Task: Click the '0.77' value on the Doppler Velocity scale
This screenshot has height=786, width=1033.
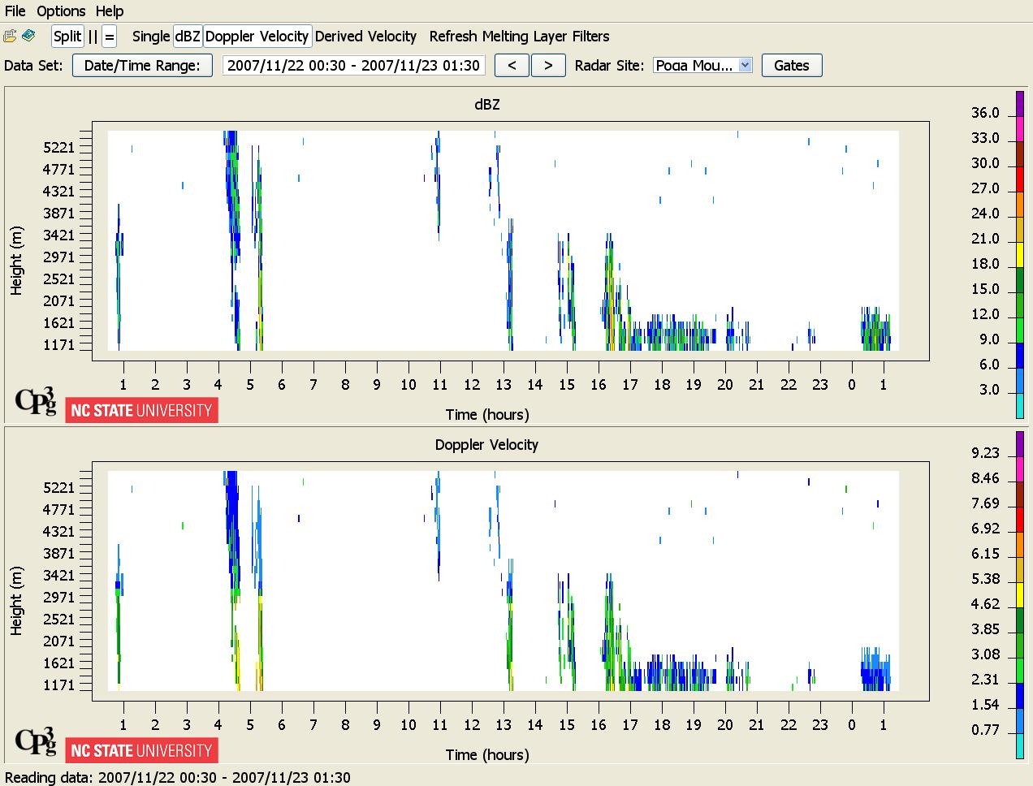Action: [x=985, y=730]
